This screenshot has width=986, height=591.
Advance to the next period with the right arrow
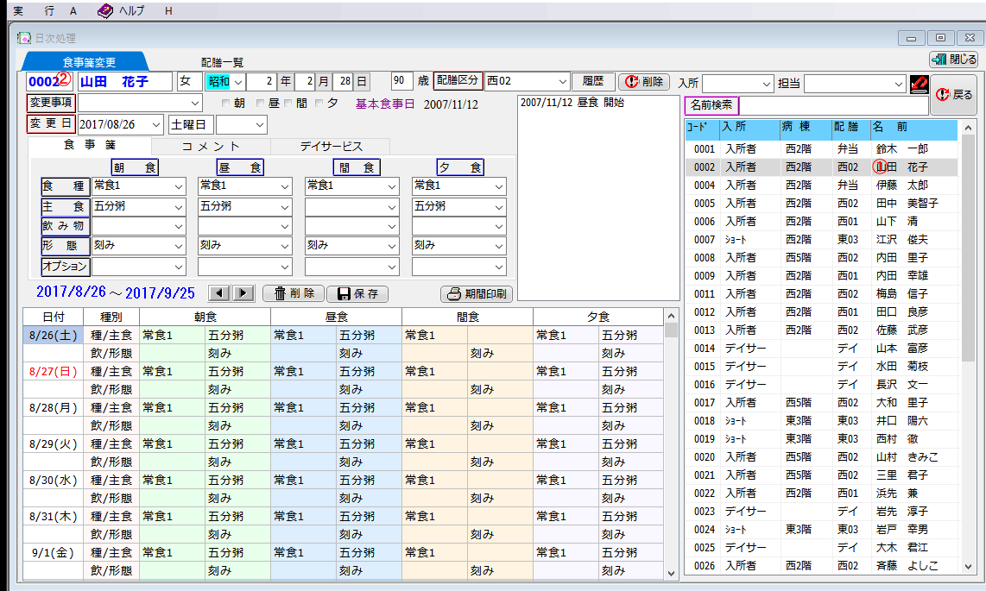coord(243,293)
